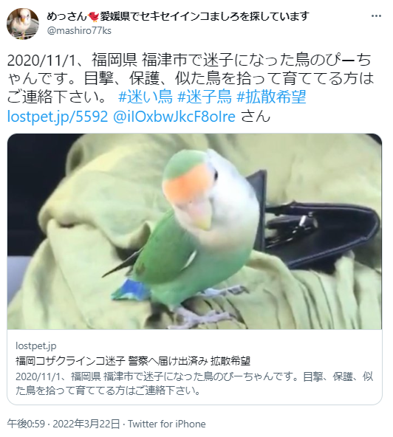This screenshot has width=393, height=437.
Task: Open hashtag #拡散希望
Action: (271, 97)
